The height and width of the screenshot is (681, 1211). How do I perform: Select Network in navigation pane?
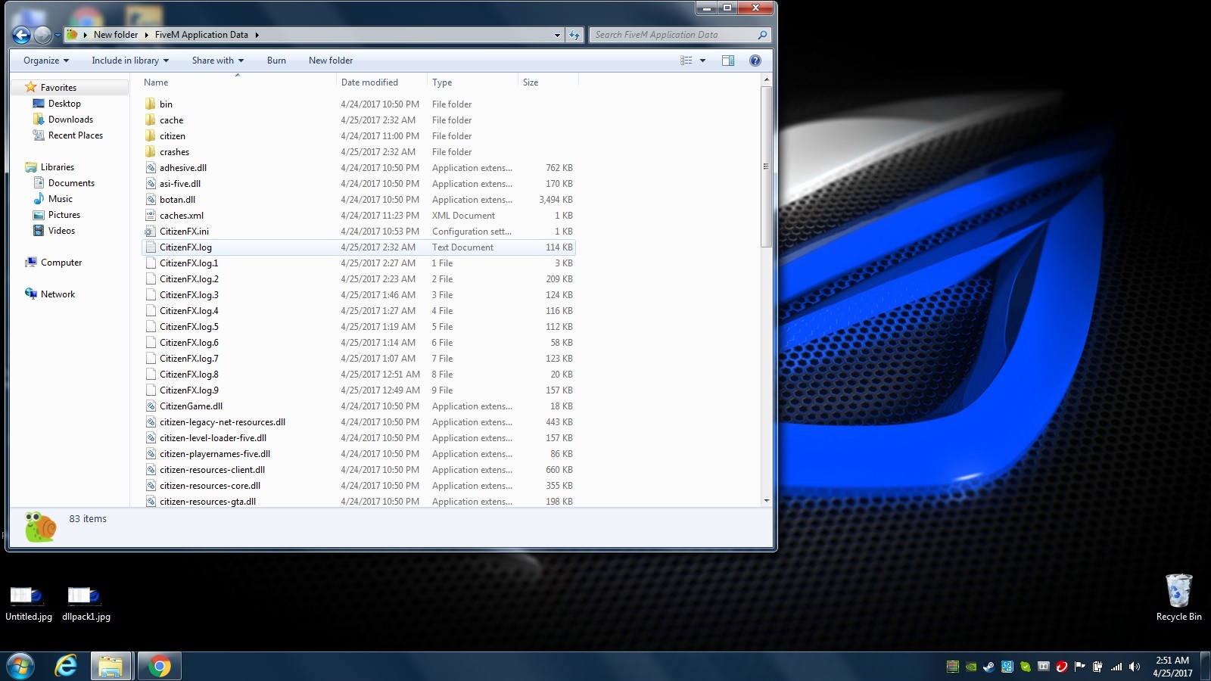tap(58, 294)
